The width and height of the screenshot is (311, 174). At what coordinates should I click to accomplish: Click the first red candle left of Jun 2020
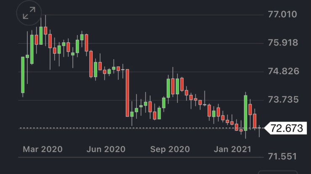click(91, 64)
